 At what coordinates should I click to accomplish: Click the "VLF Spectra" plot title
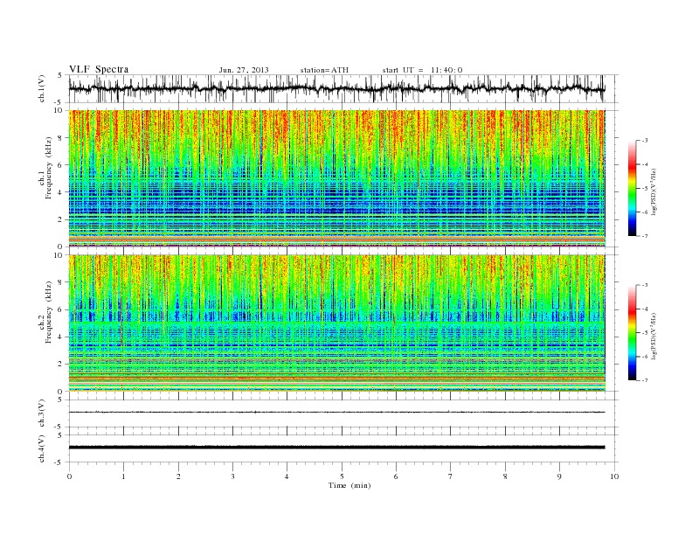tap(99, 69)
